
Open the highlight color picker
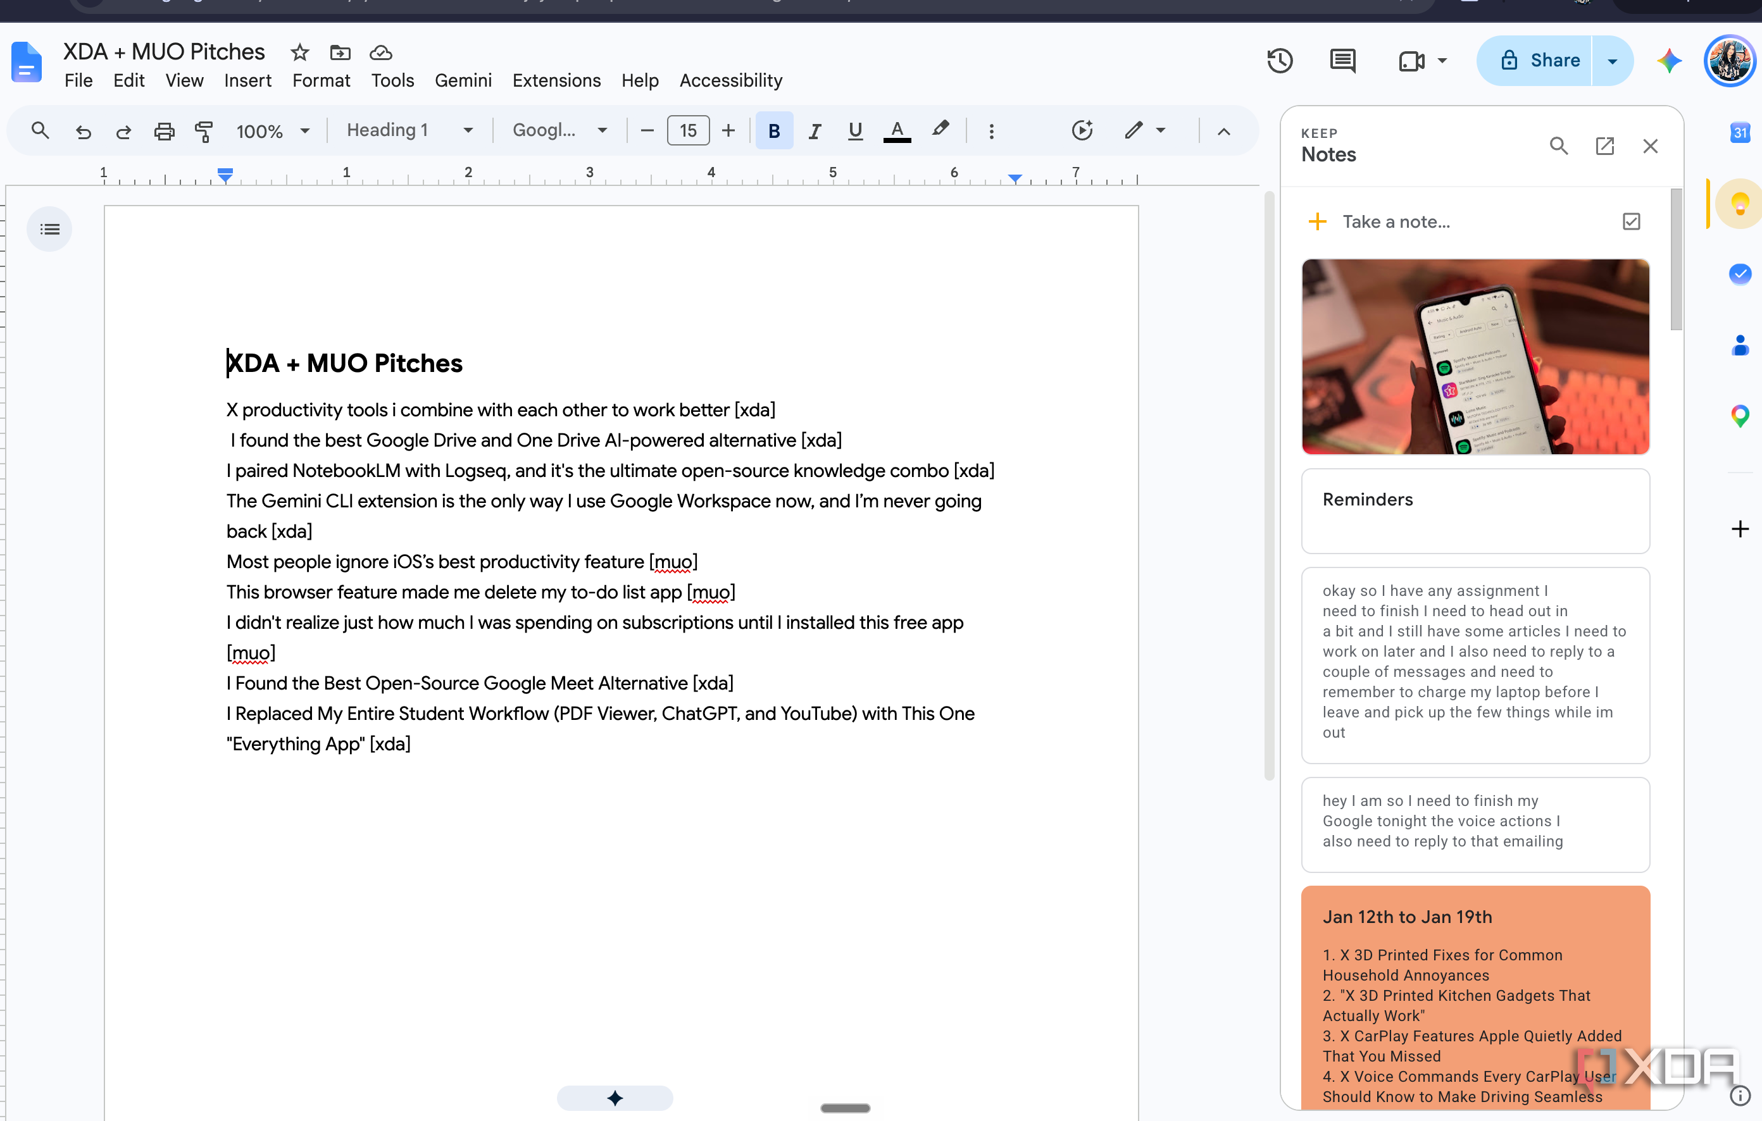940,130
